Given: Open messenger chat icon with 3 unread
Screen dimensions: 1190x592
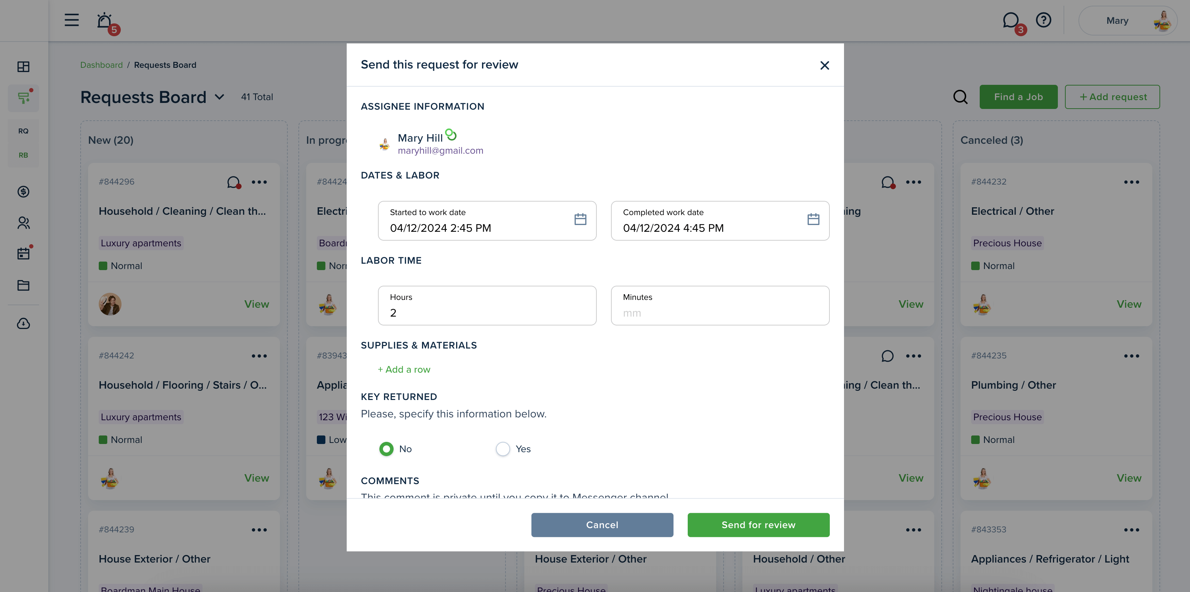Looking at the screenshot, I should pos(1012,22).
